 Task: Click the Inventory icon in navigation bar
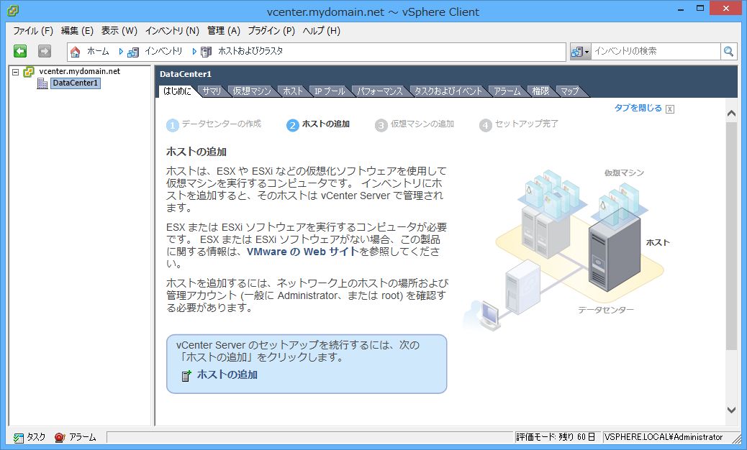coord(133,51)
